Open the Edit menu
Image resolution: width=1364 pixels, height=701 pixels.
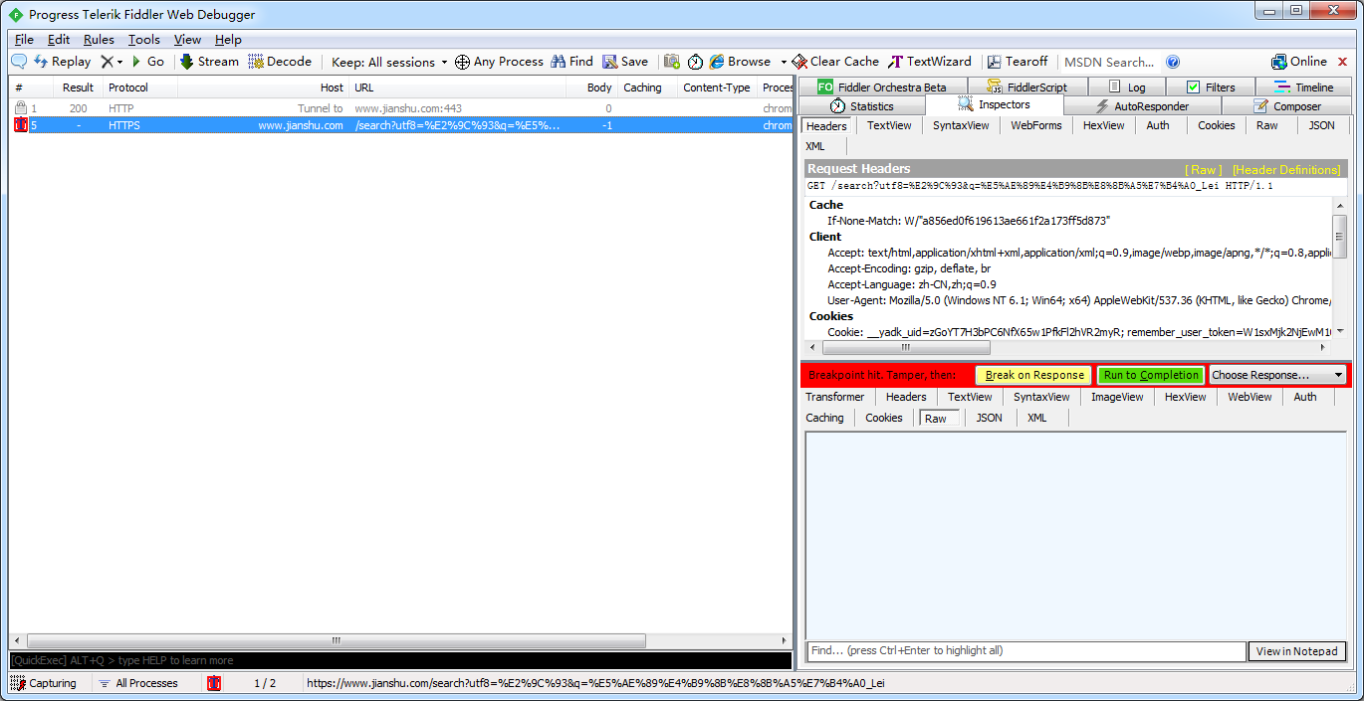59,40
